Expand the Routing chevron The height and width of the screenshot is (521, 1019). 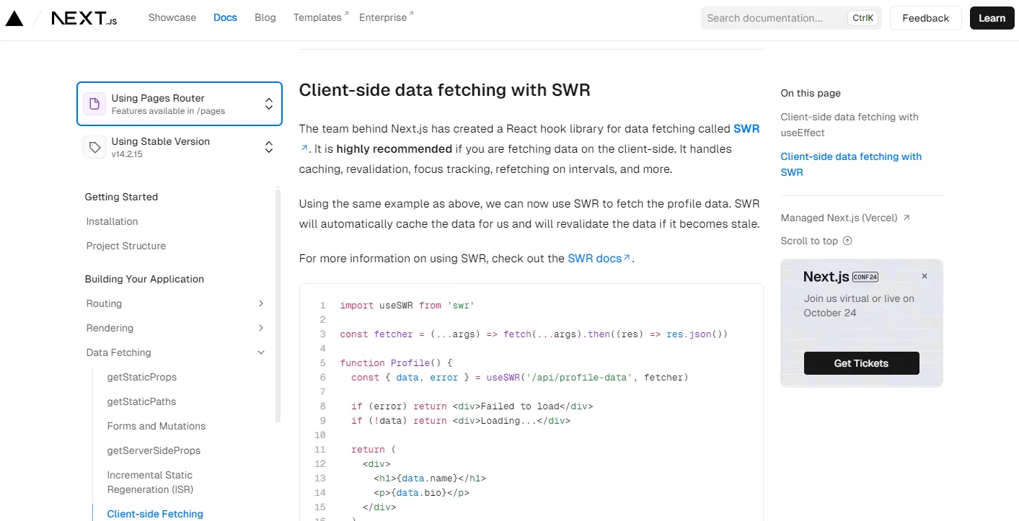tap(261, 303)
